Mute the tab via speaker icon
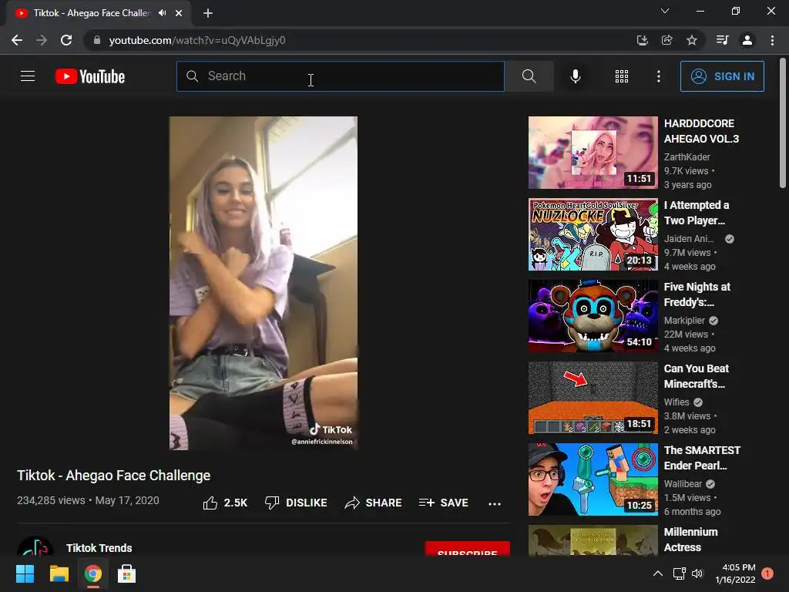The width and height of the screenshot is (789, 592). point(162,13)
